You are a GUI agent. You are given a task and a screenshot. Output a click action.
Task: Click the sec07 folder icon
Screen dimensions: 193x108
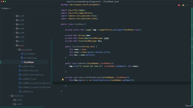point(17,24)
